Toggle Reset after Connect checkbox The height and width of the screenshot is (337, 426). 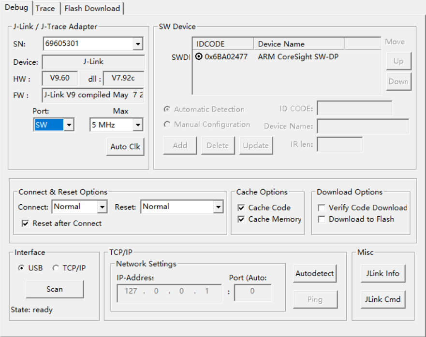[x=26, y=224]
